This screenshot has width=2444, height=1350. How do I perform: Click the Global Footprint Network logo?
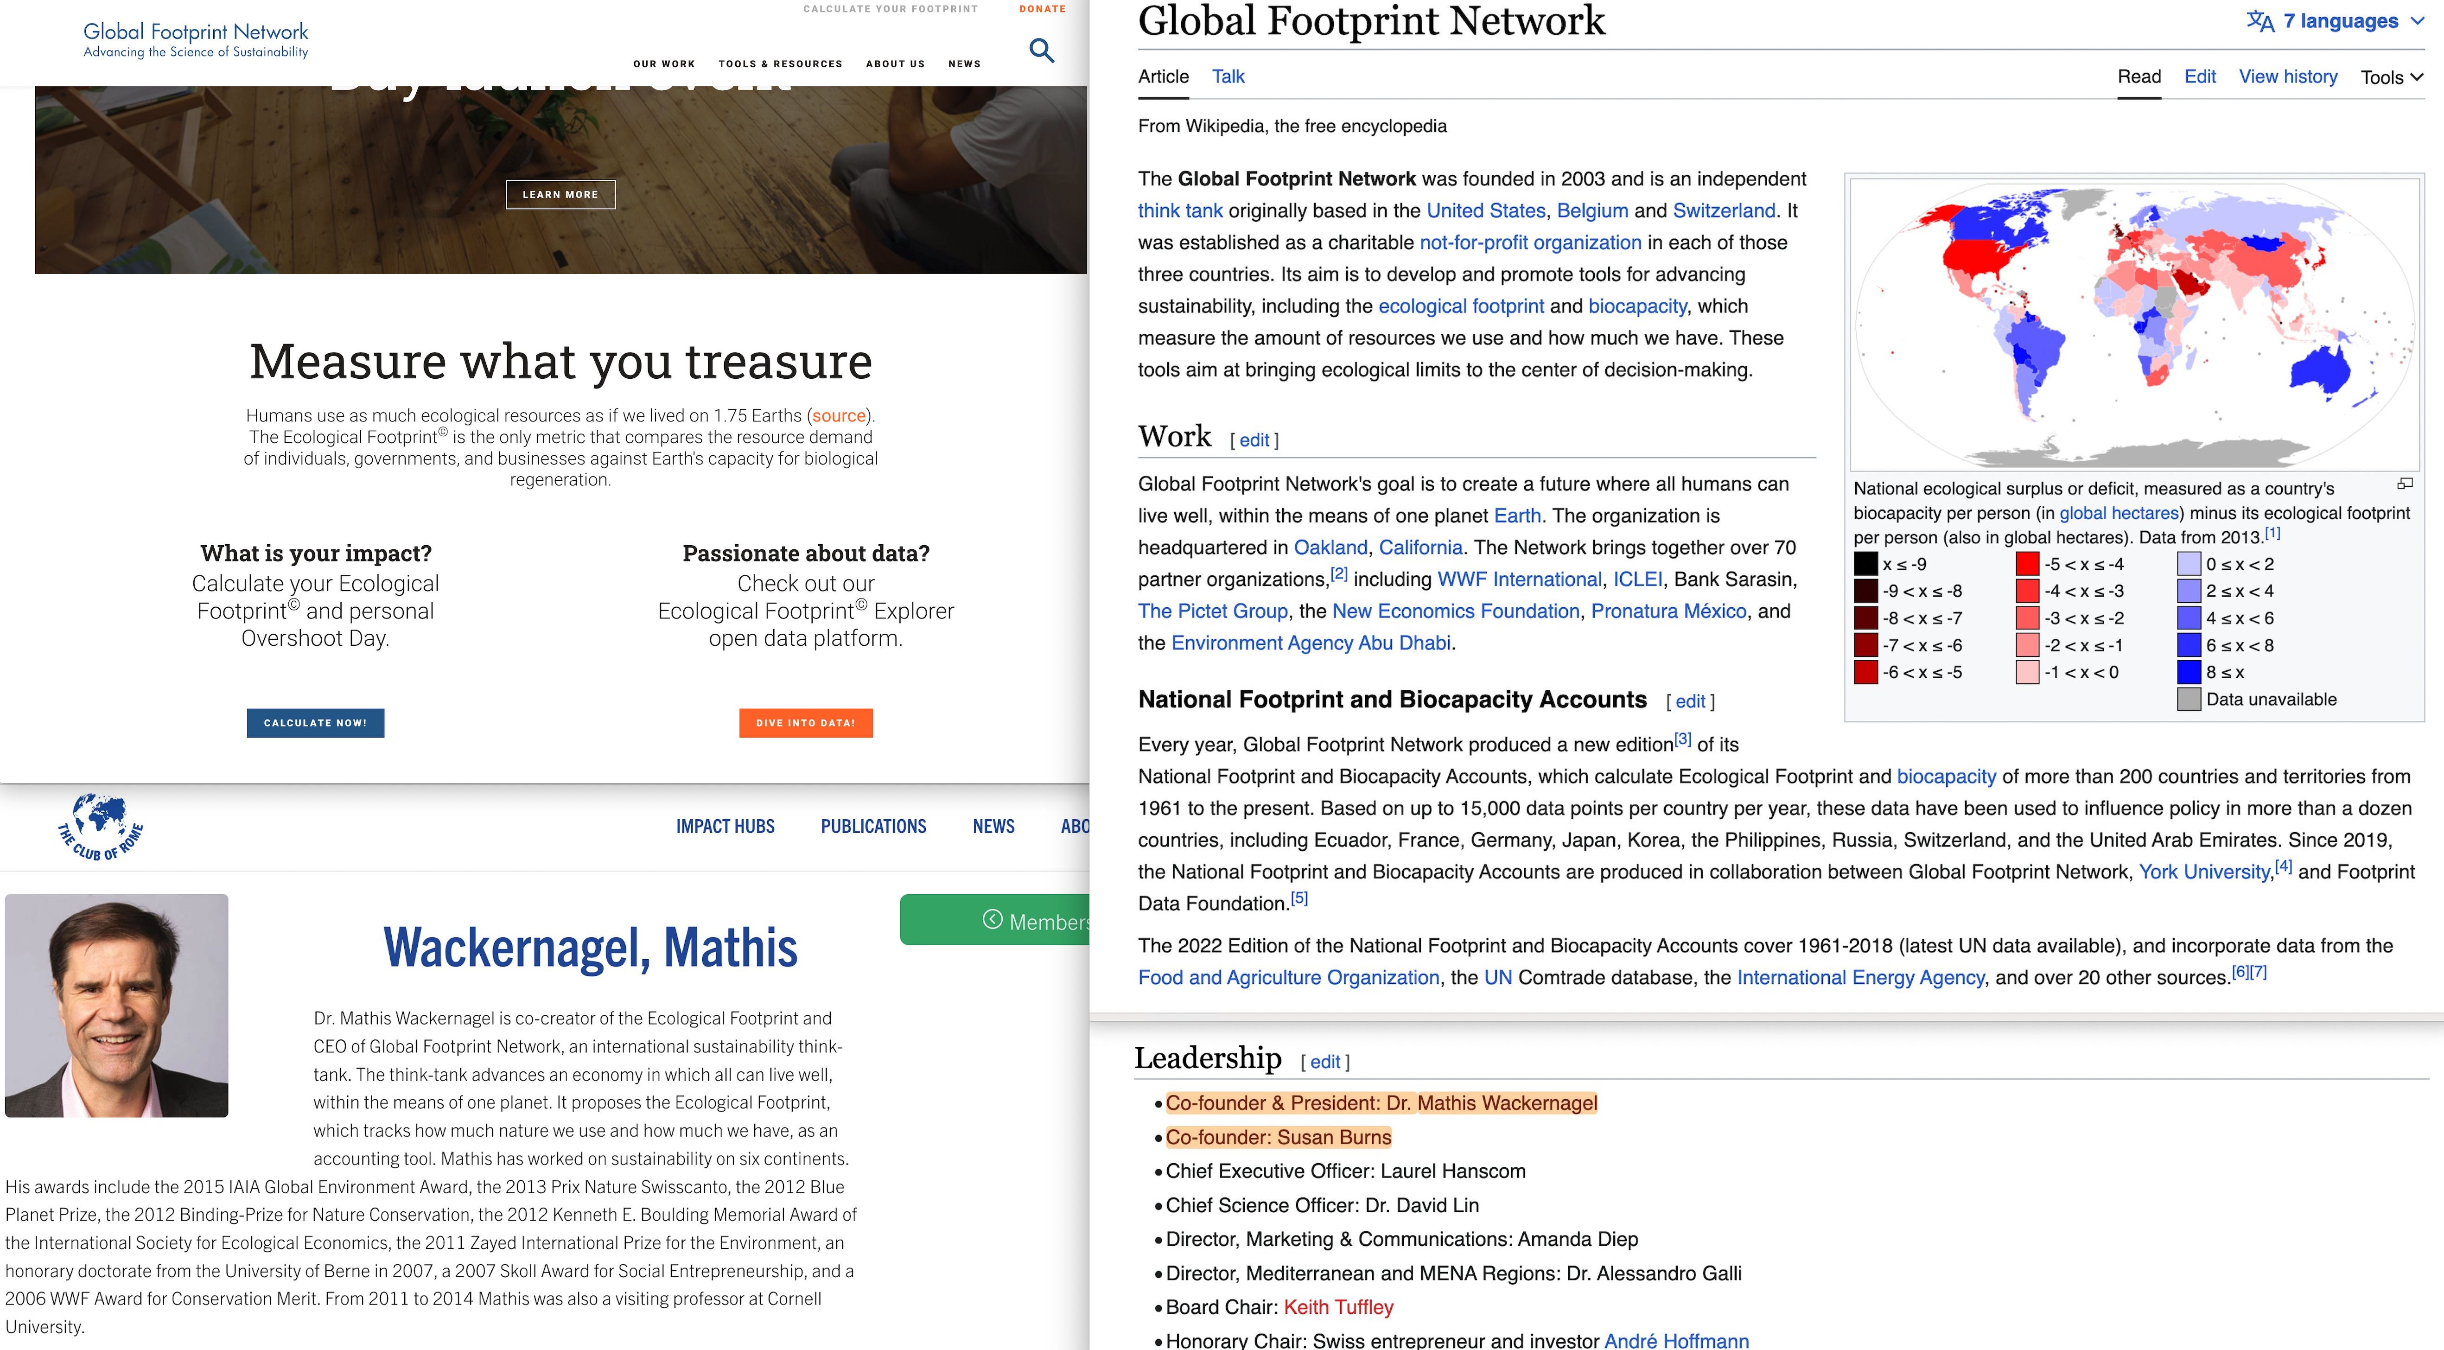196,40
